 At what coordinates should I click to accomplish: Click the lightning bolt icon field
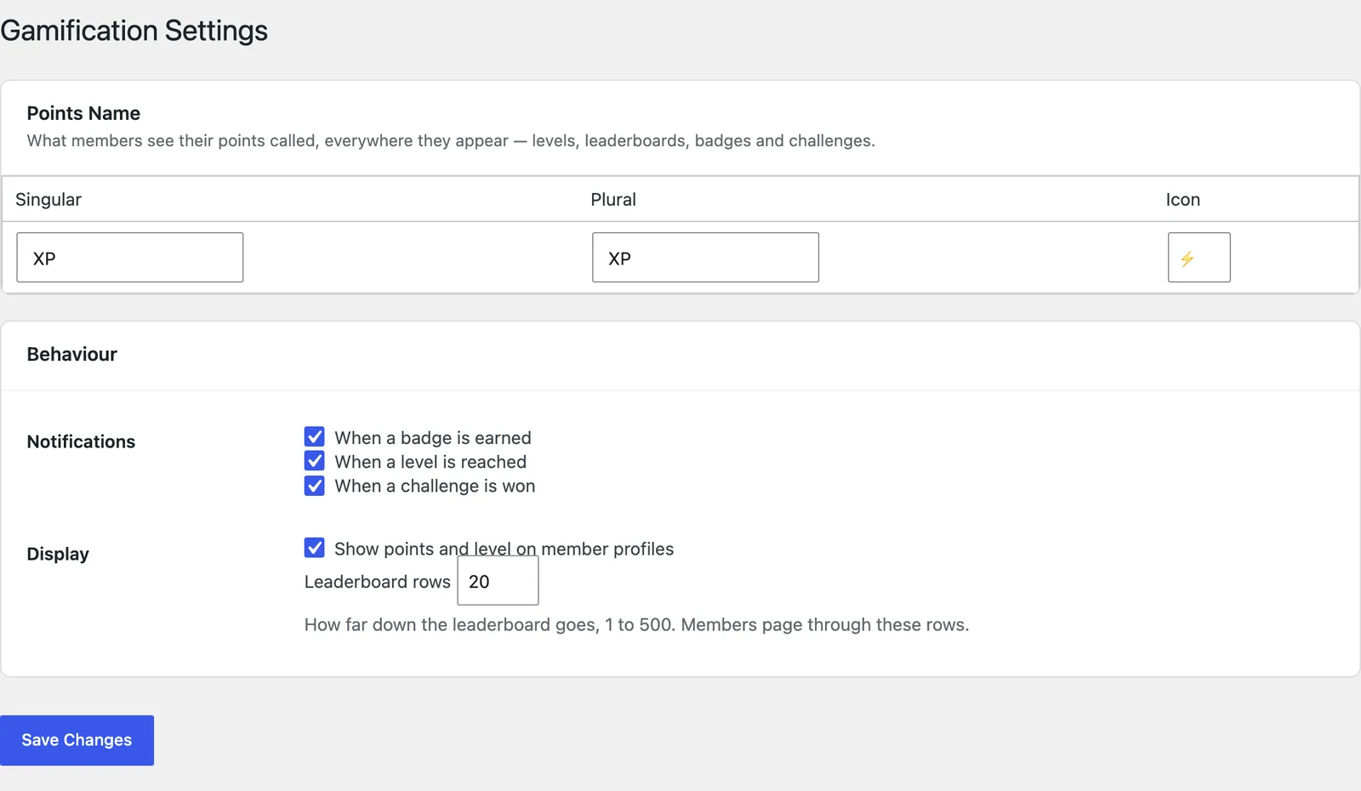(x=1199, y=257)
